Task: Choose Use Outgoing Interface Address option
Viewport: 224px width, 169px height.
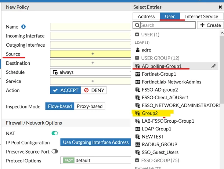Action: tap(95, 142)
